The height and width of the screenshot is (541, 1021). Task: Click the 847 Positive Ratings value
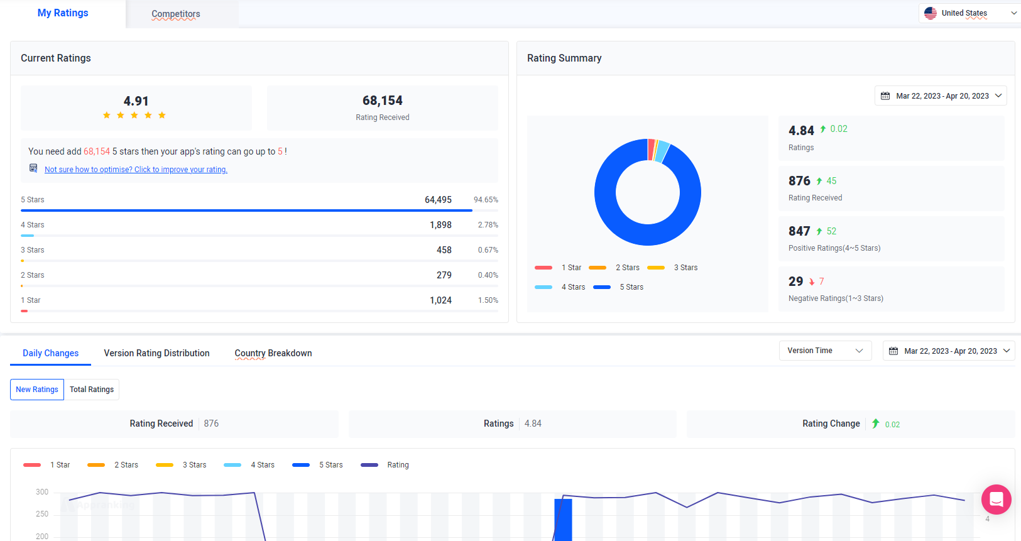pyautogui.click(x=799, y=231)
